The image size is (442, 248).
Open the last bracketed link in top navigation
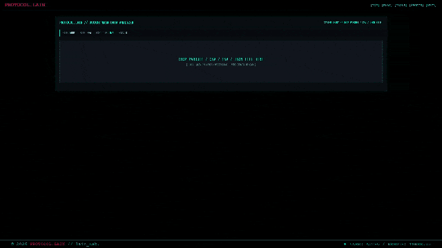tap(431, 5)
